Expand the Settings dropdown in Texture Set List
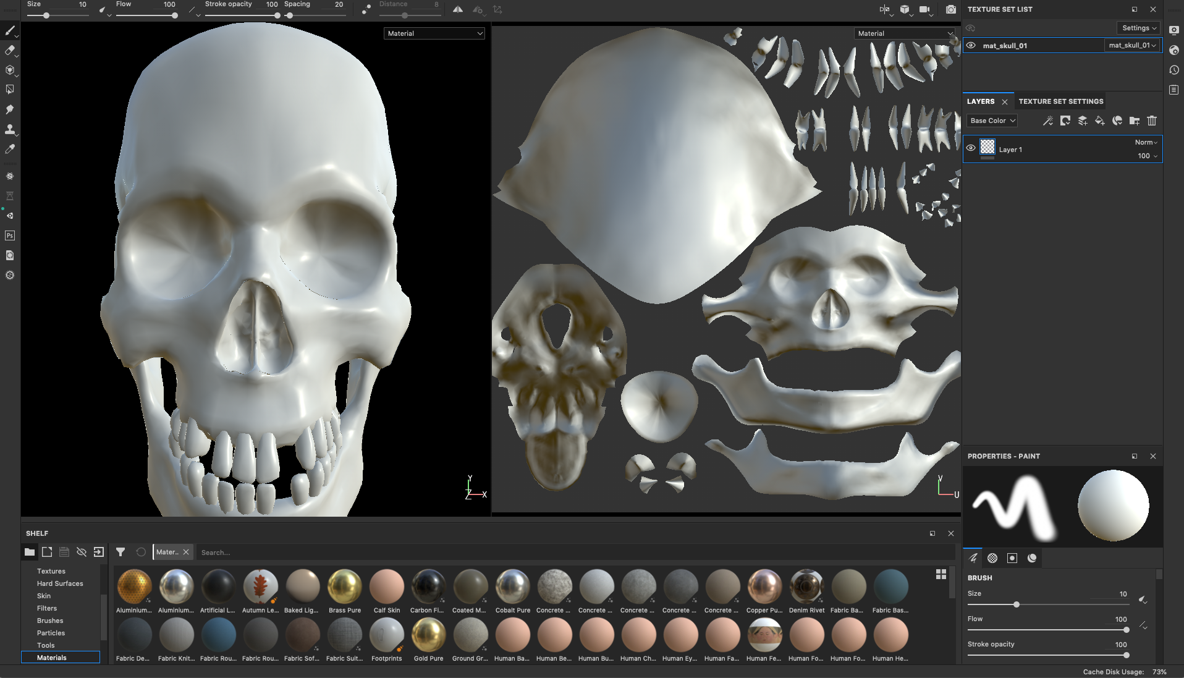1184x678 pixels. pos(1139,28)
